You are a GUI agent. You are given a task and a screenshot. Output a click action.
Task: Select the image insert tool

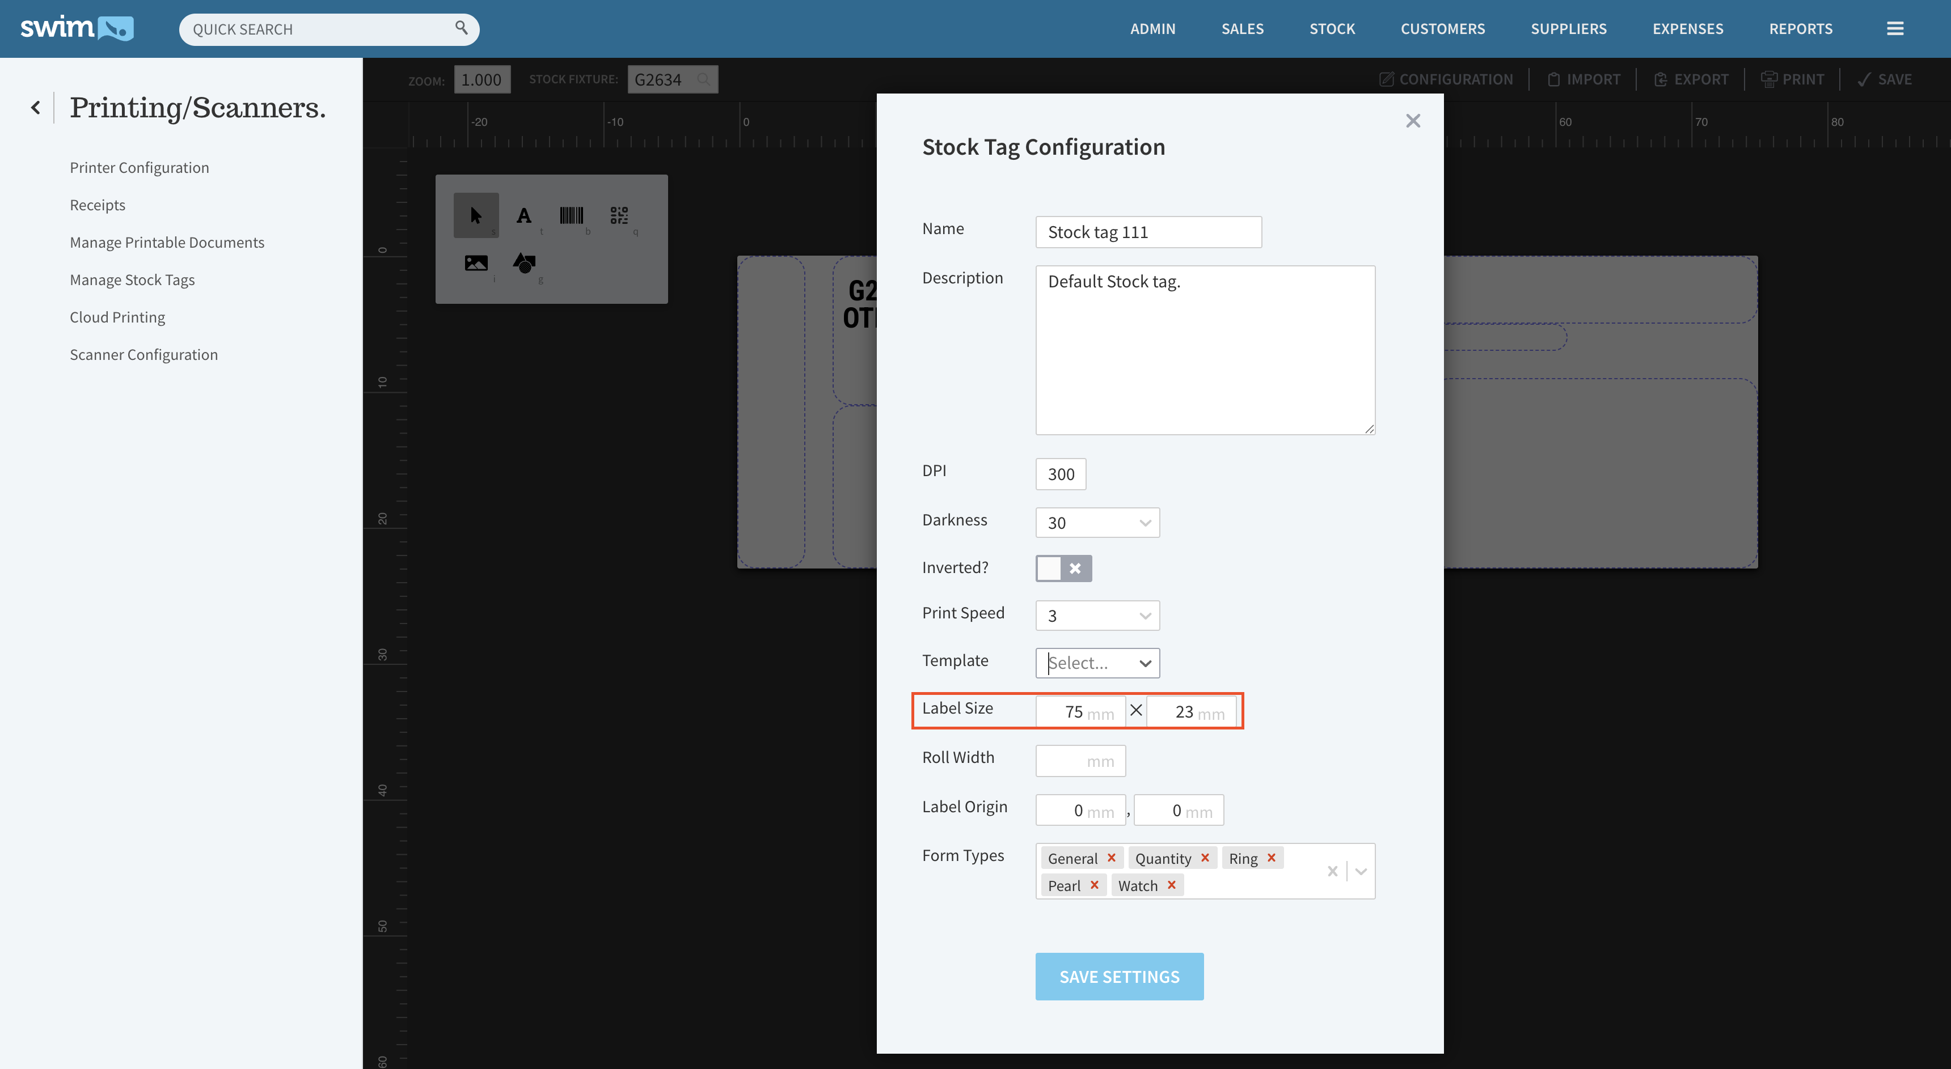click(476, 264)
